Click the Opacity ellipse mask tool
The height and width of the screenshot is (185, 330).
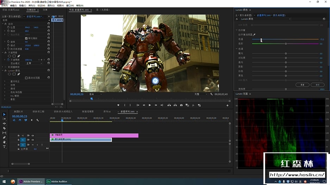(10, 56)
